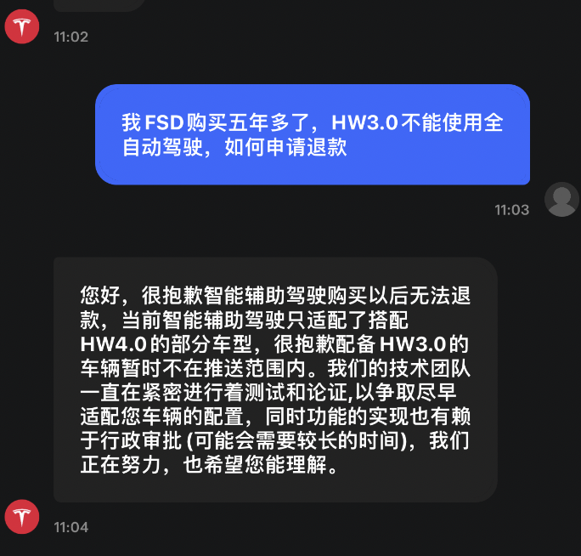Tap the word FSD in the blue message
581x556 pixels.
coord(164,122)
